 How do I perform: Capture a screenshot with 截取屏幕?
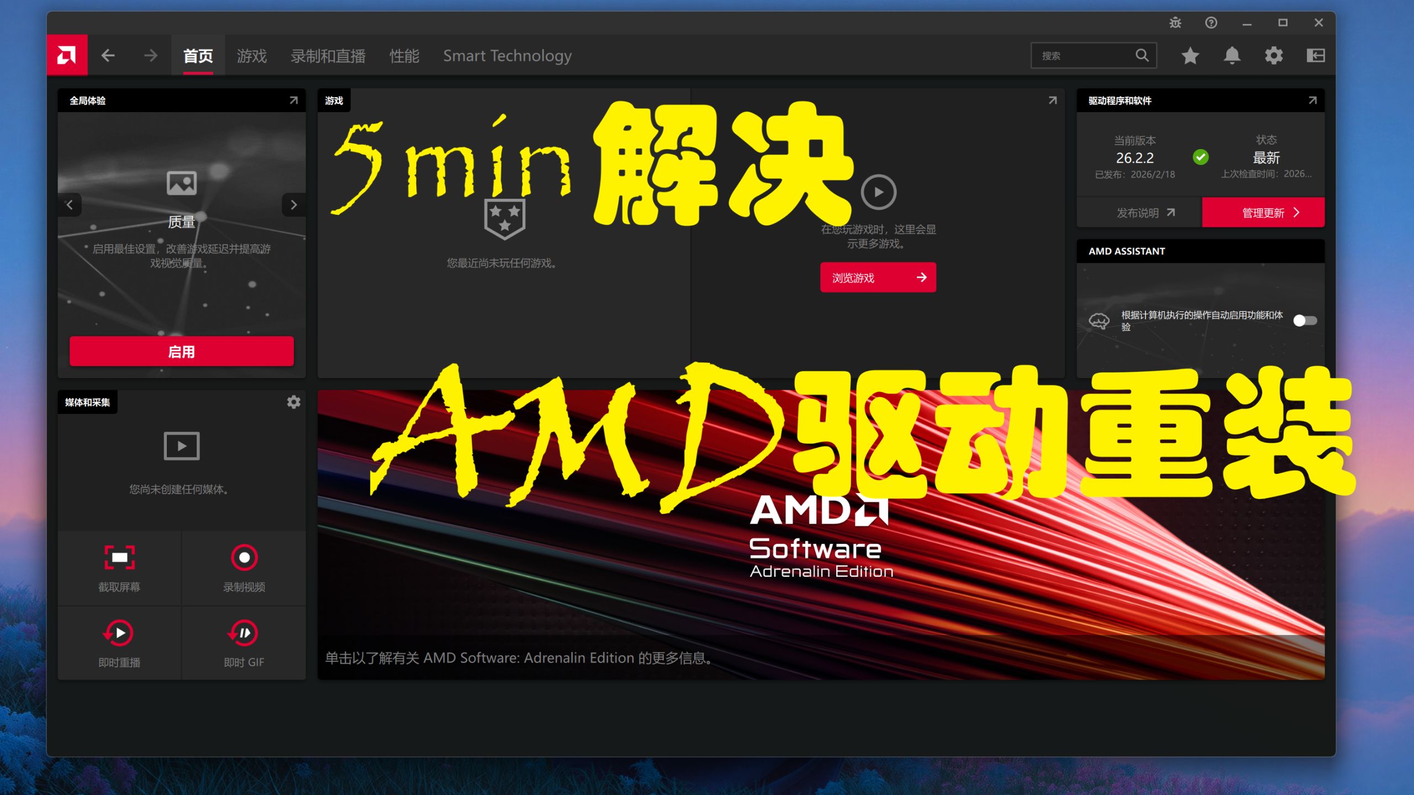point(119,569)
